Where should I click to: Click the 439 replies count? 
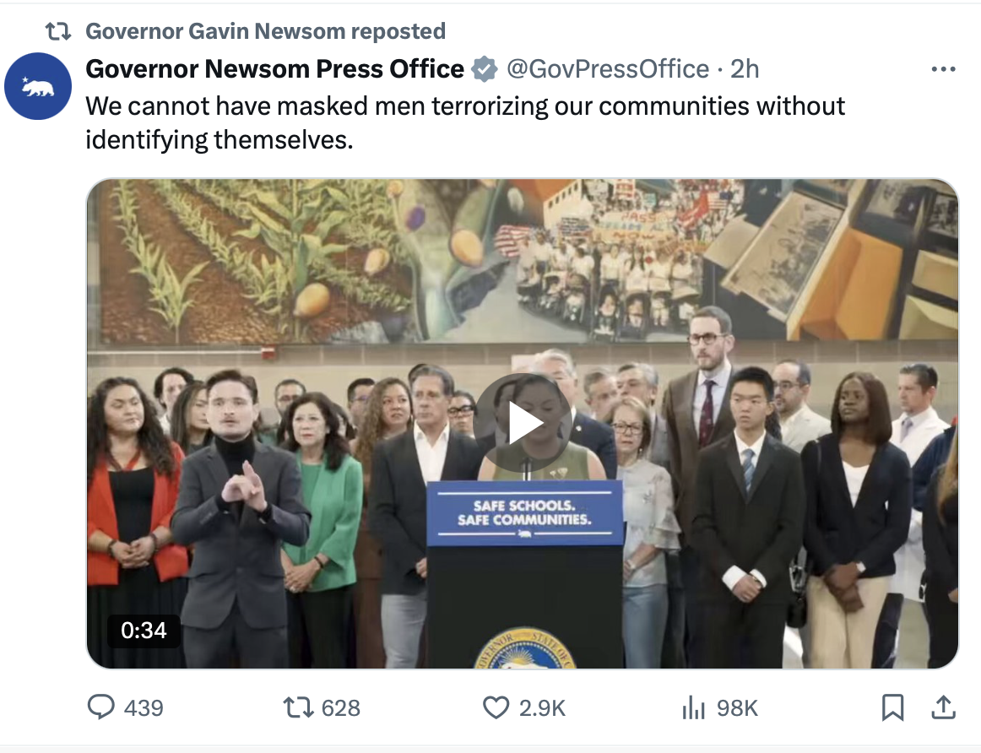pos(144,707)
